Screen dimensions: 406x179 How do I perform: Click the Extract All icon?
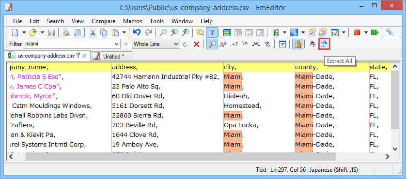click(x=324, y=44)
